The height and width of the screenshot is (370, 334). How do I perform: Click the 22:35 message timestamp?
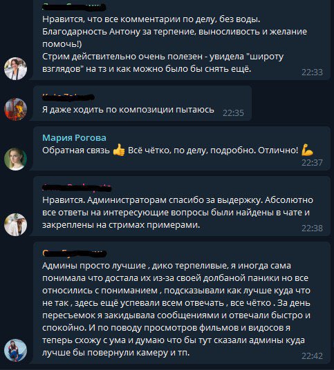(233, 113)
